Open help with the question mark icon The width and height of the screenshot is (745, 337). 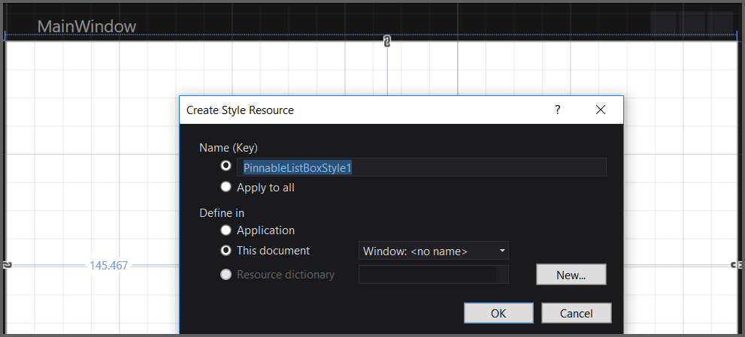557,110
